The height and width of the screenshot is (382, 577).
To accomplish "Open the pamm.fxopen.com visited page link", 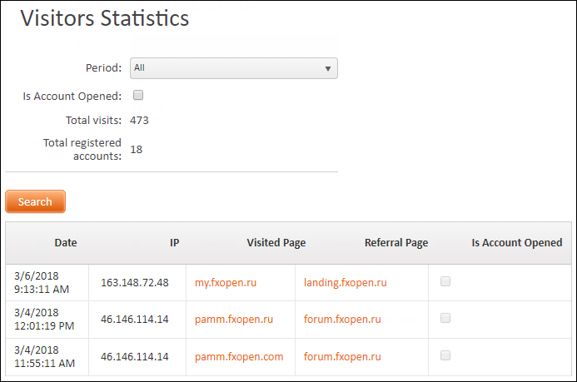I will 239,357.
